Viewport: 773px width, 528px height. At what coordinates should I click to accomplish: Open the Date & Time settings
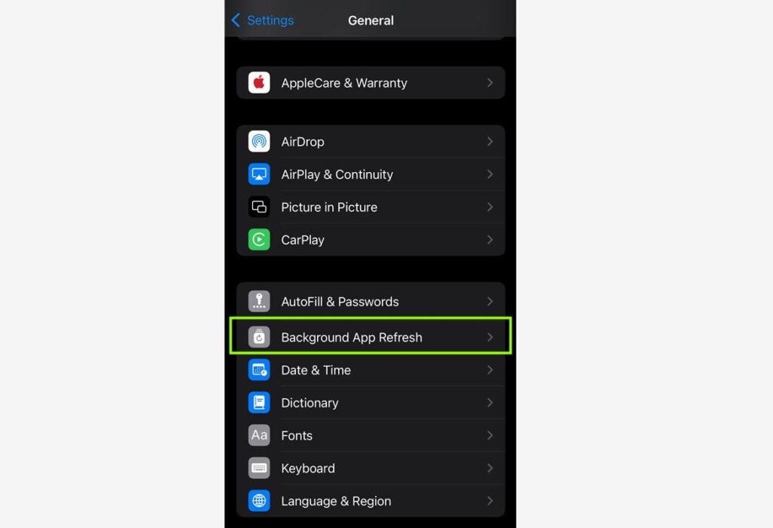click(x=371, y=370)
